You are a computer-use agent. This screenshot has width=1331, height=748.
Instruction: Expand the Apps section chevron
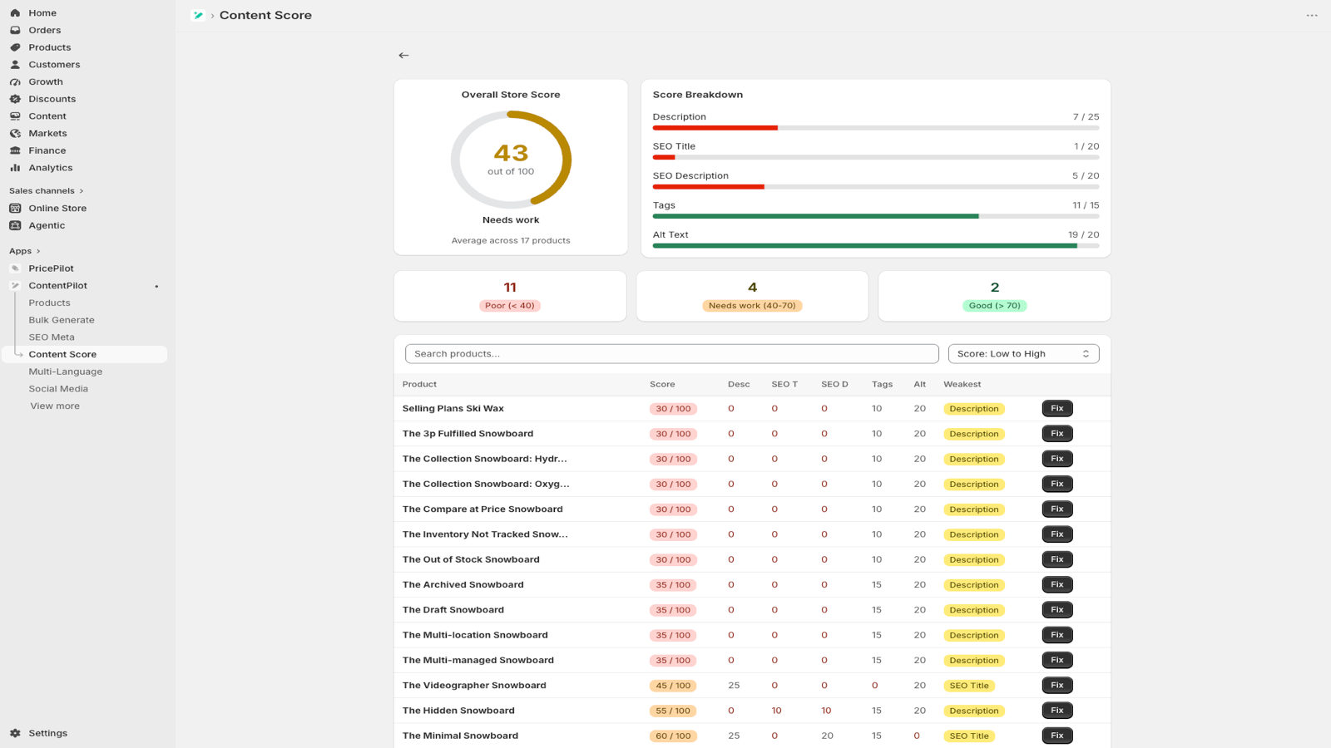(x=38, y=251)
